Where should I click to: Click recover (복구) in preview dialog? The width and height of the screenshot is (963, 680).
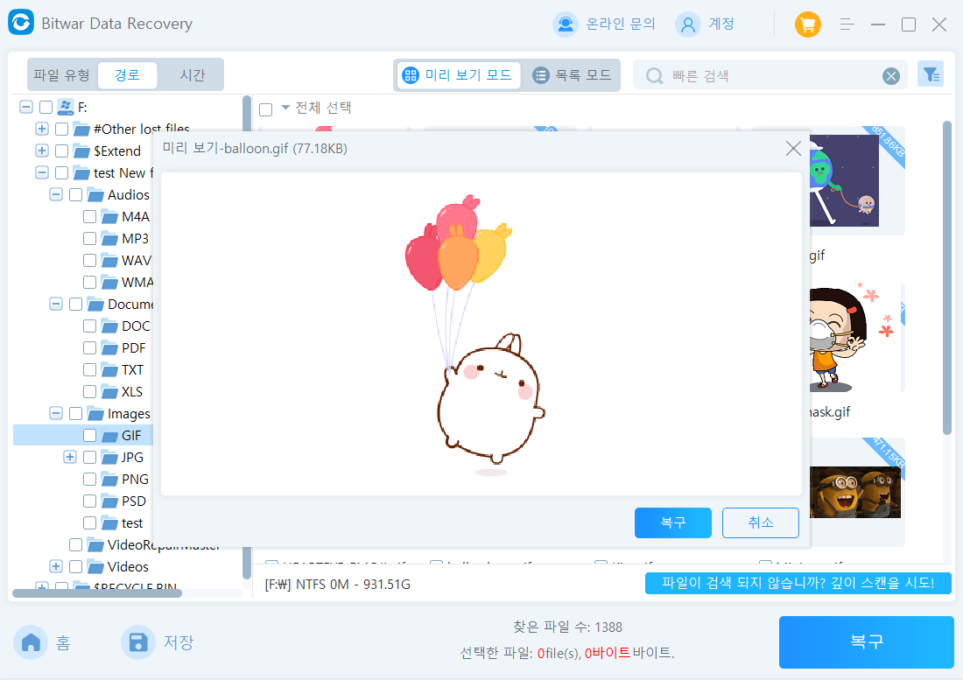click(x=673, y=522)
